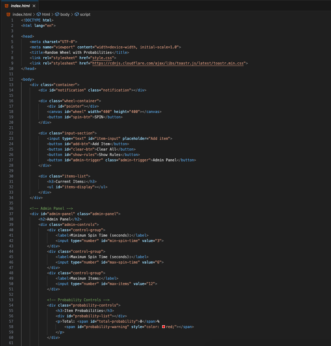The image size is (331, 346).
Task: Expand chevron after body breadcrumb
Action: pyautogui.click(x=72, y=14)
